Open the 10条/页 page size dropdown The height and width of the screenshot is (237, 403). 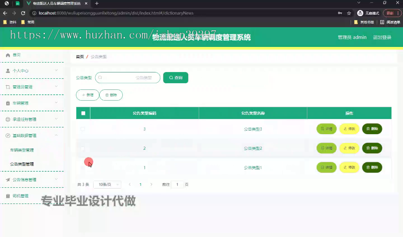(107, 185)
